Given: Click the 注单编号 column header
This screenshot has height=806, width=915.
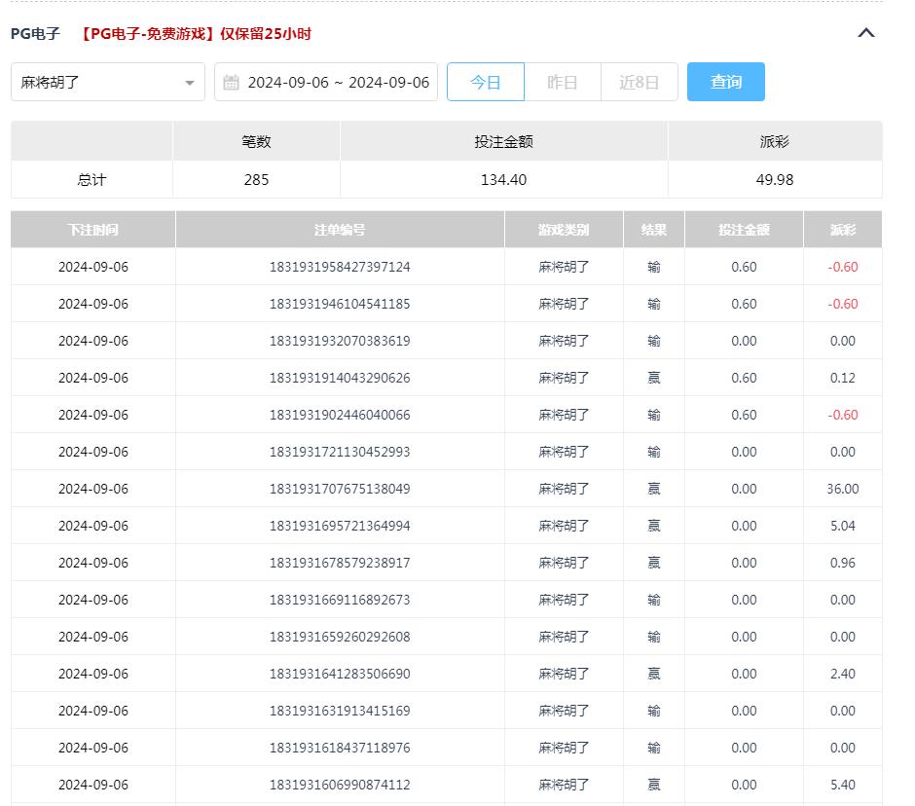Looking at the screenshot, I should [x=340, y=230].
